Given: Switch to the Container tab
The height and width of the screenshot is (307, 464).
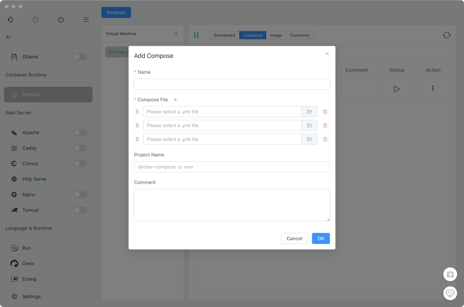Looking at the screenshot, I should tap(300, 35).
